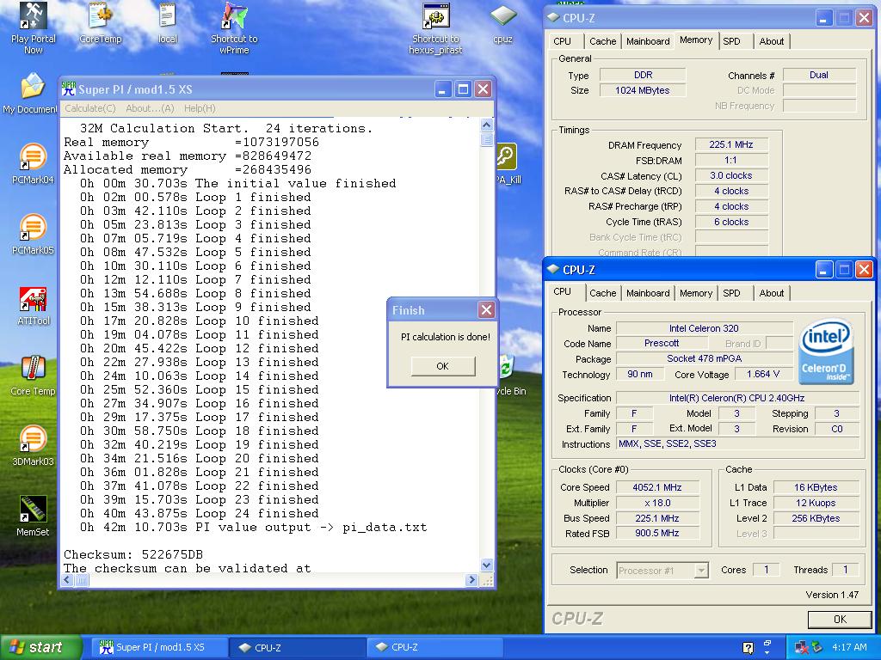This screenshot has width=881, height=660.
Task: Open the About...(A) menu in Super PI
Action: pos(150,108)
